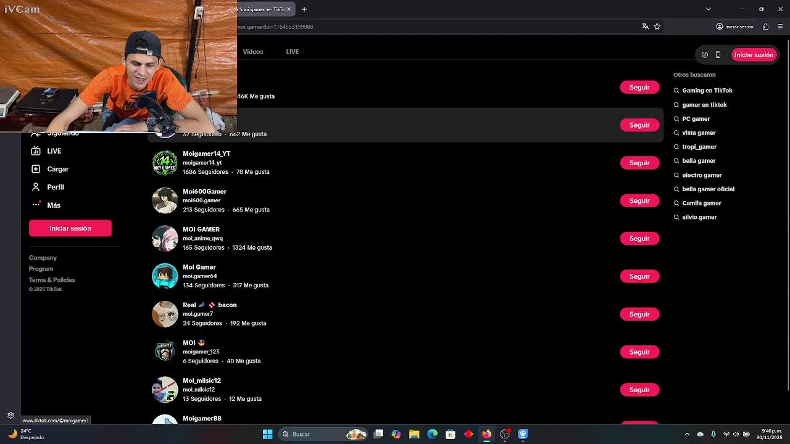Viewport: 790px width, 444px height.
Task: Open Moi600Gamer profile avatar
Action: (x=165, y=200)
